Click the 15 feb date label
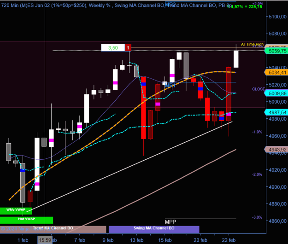The height and width of the screenshot is (244, 288). tap(165, 240)
